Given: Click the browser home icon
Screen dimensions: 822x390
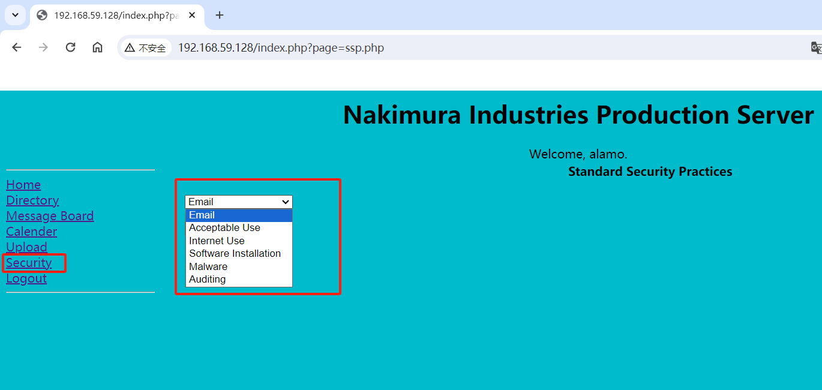Looking at the screenshot, I should pos(97,47).
